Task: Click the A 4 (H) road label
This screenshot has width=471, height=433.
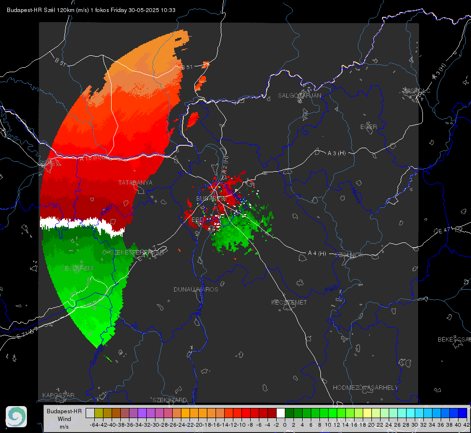Action: coord(317,254)
